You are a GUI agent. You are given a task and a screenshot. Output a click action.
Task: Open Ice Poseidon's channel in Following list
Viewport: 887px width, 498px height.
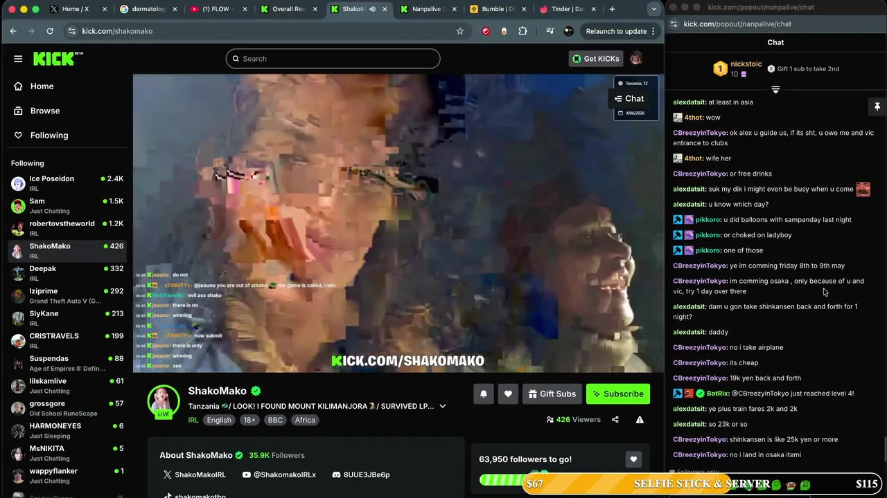click(67, 183)
